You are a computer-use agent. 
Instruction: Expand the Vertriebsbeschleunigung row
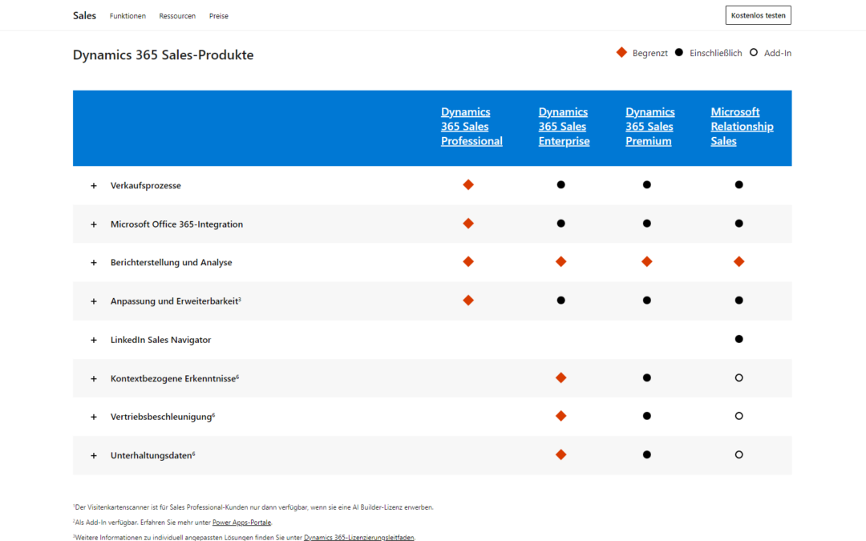pos(93,417)
